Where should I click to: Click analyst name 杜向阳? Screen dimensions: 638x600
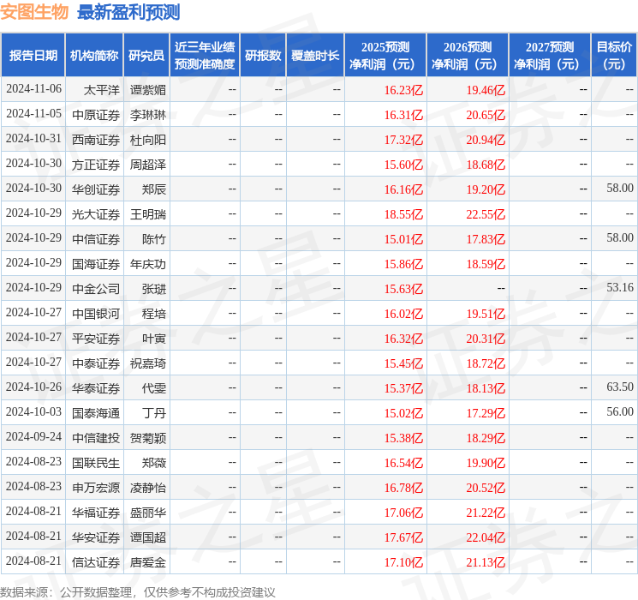(x=147, y=139)
